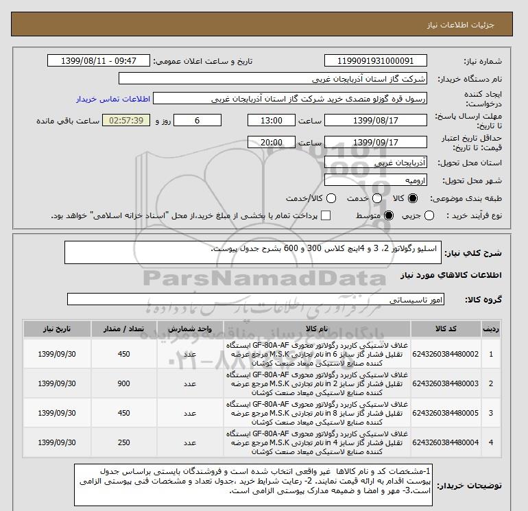Open the اطلاعات تماس خریدار link
This screenshot has height=511, width=528.
pos(113,99)
